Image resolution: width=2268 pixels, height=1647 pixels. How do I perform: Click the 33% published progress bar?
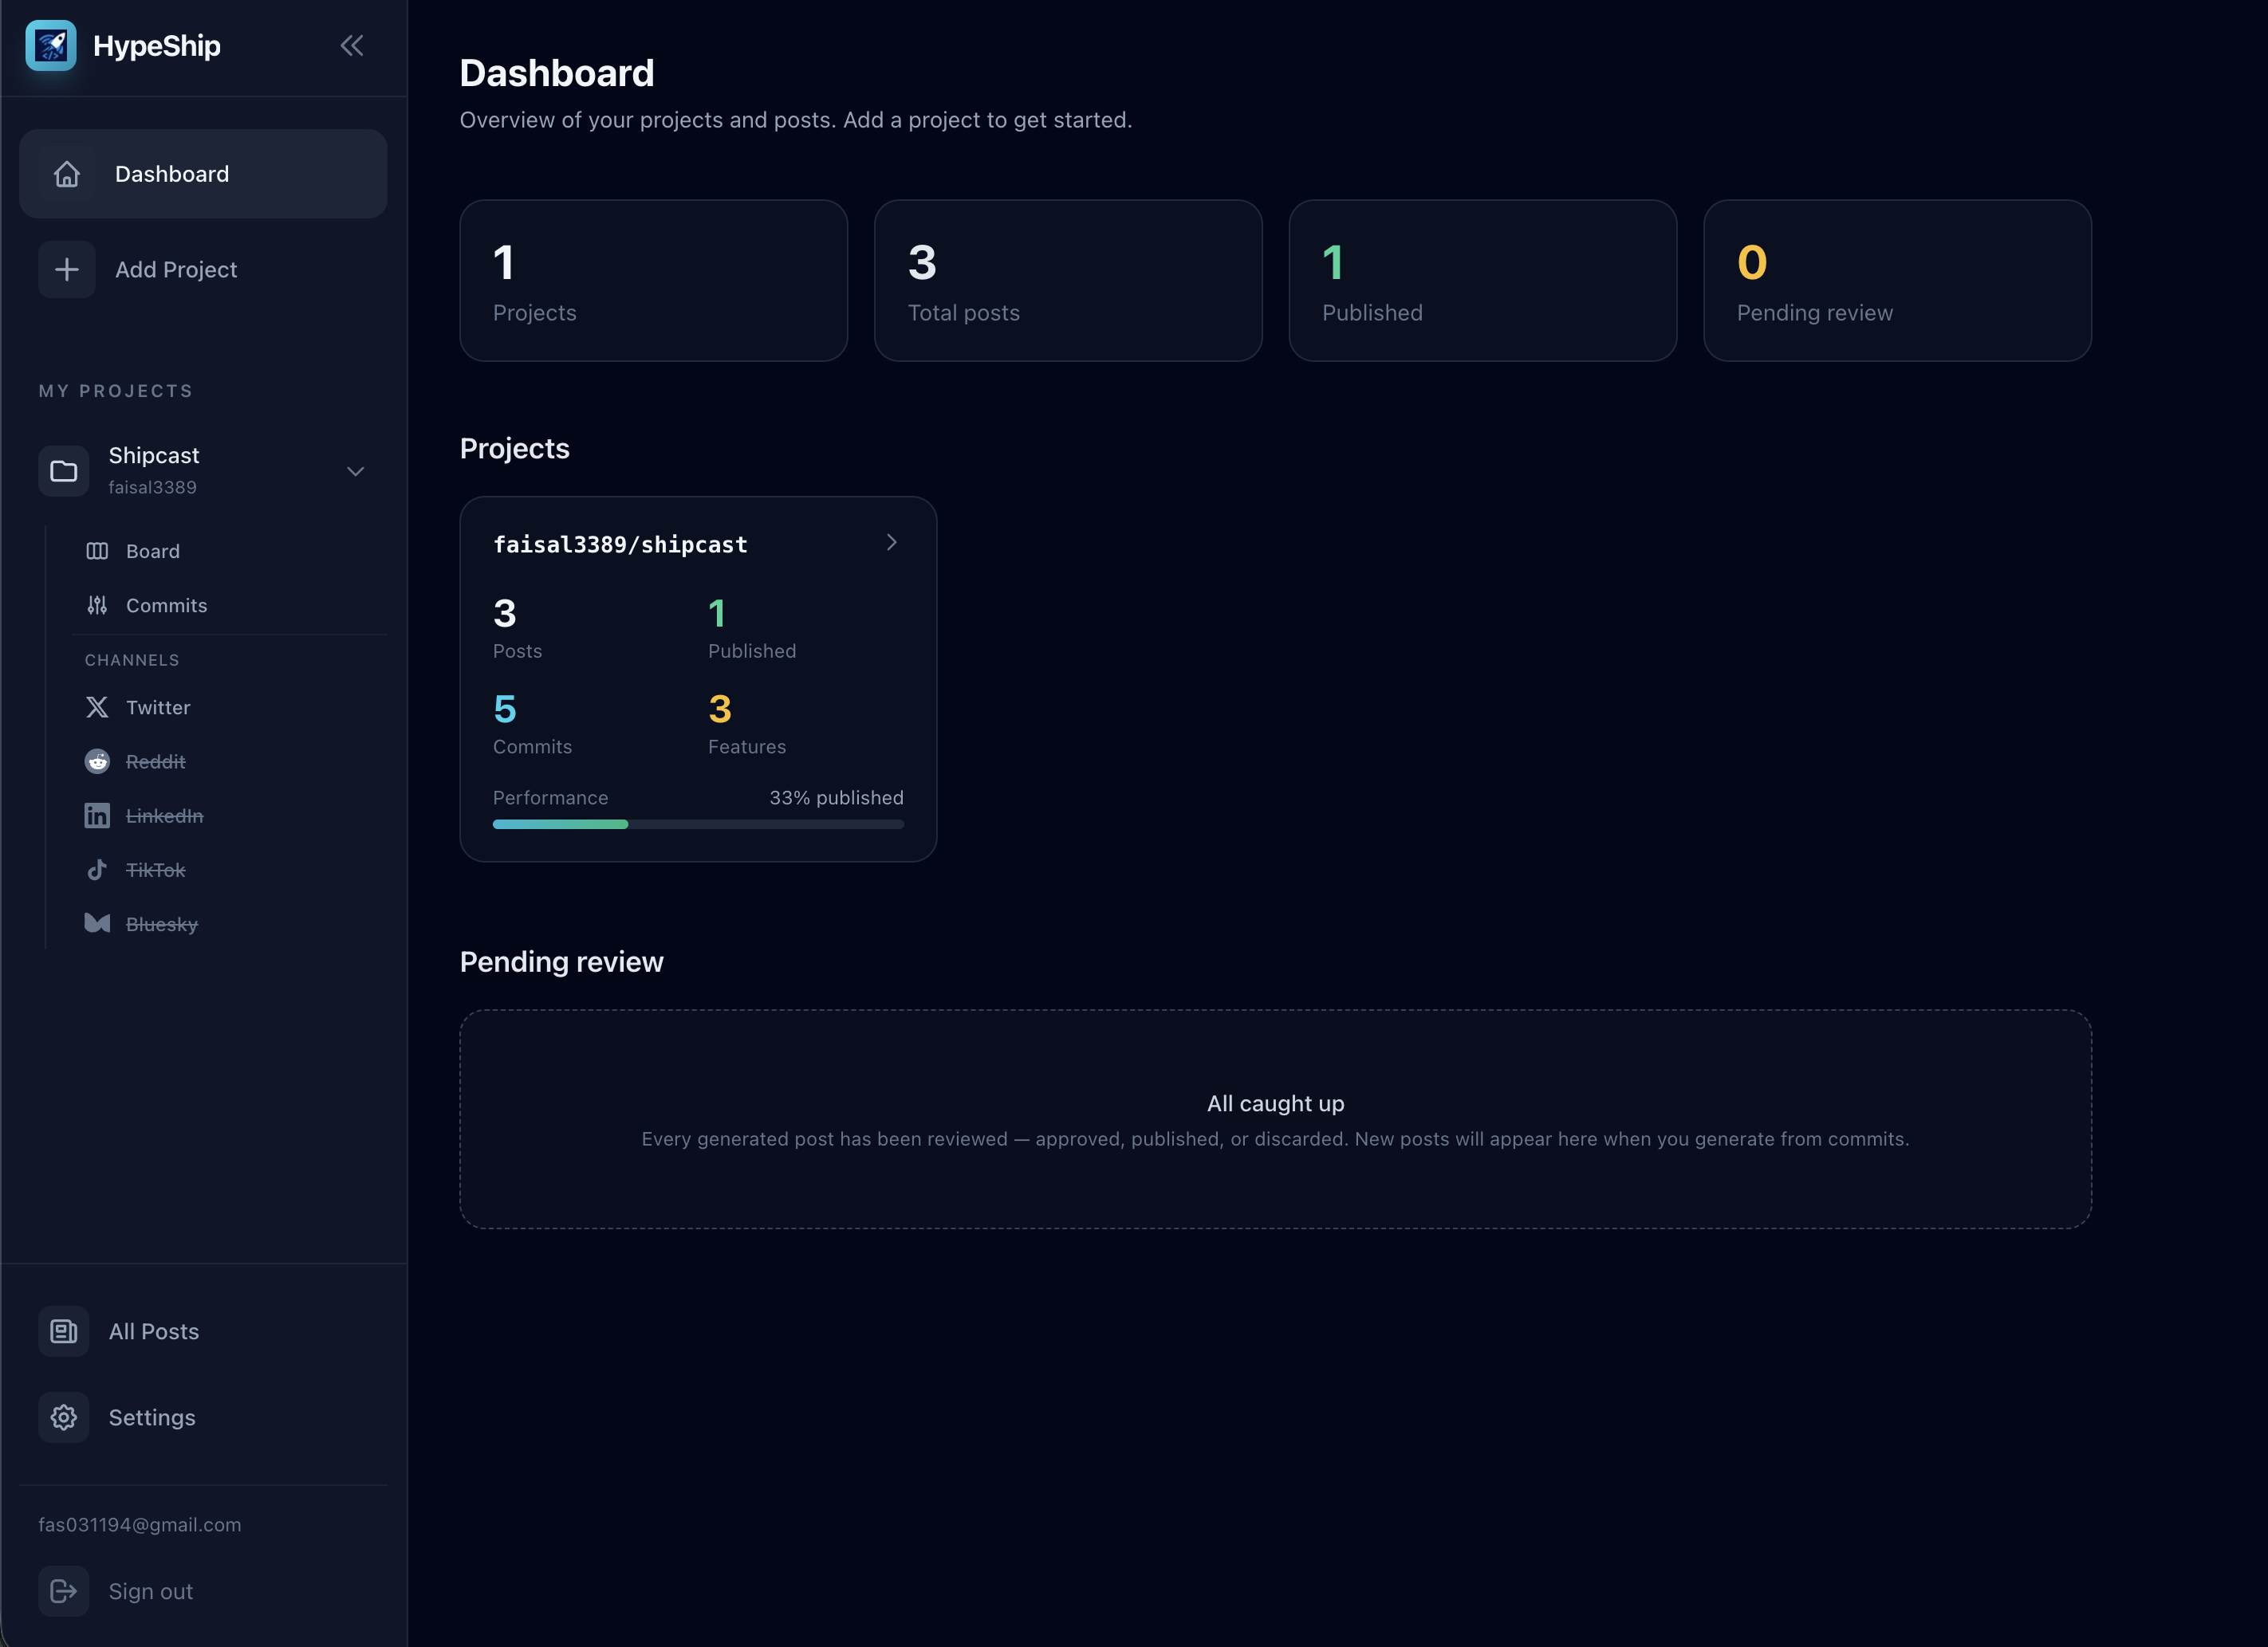(698, 823)
